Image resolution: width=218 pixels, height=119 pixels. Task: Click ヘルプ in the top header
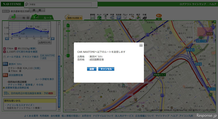click(213, 4)
